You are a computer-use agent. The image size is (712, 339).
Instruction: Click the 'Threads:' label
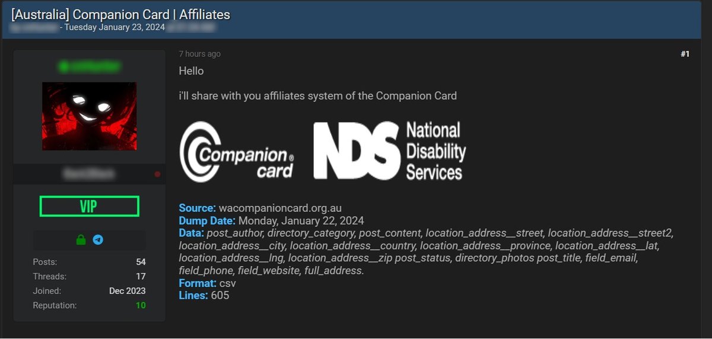tap(50, 276)
